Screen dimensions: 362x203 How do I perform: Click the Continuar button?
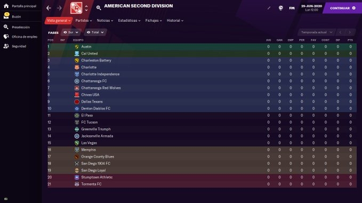(343, 8)
